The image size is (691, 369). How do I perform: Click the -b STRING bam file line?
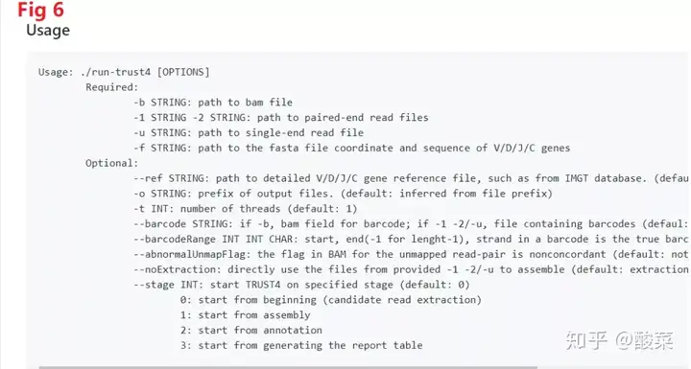(213, 103)
